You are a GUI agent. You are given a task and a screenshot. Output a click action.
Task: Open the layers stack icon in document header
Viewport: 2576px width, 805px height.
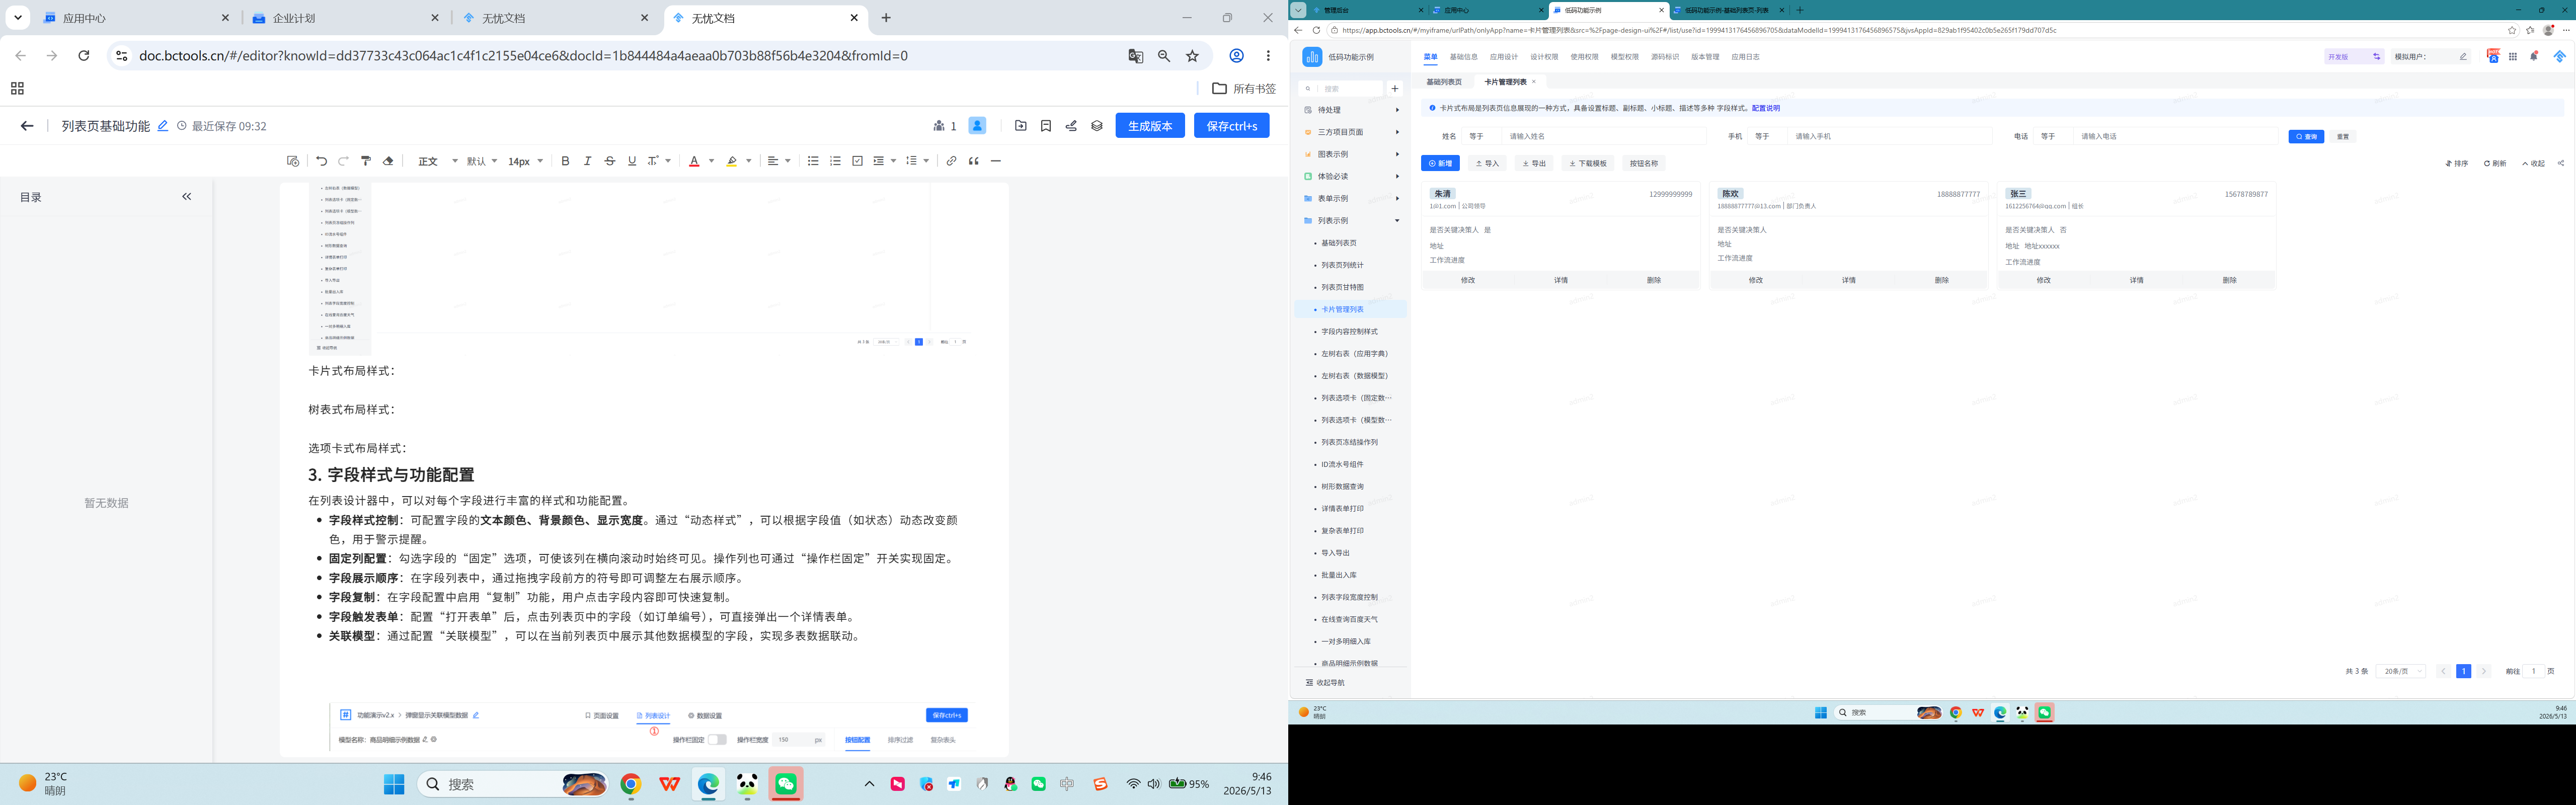click(x=1097, y=126)
